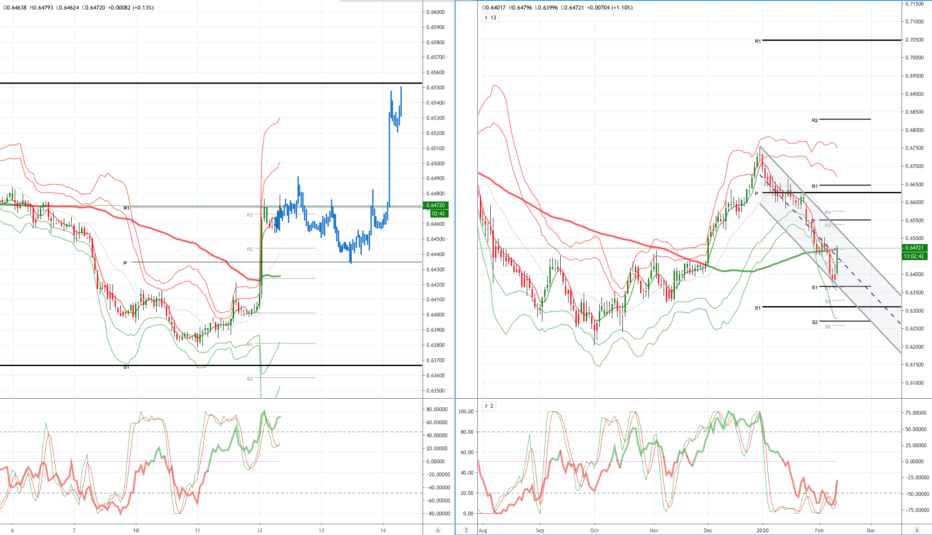932x535 pixels.
Task: Click 80.00000 on left indicator scale
Action: click(x=436, y=410)
